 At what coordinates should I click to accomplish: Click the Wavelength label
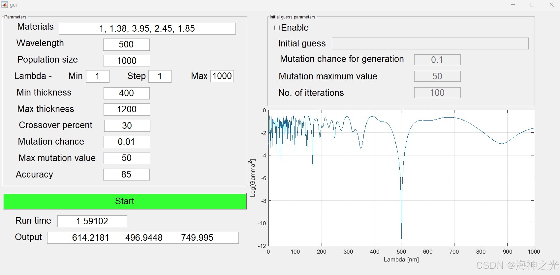coord(40,43)
